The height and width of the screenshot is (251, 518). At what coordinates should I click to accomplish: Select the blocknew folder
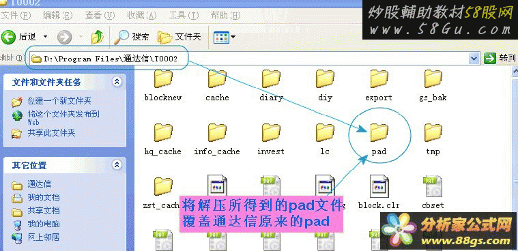tap(163, 85)
